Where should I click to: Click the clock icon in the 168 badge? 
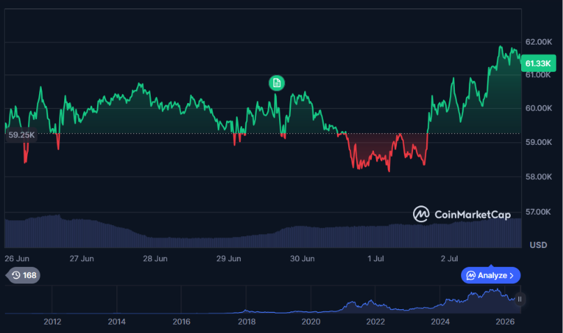16,275
